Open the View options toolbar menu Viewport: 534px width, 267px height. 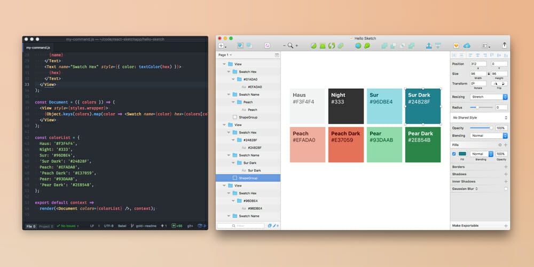486,45
